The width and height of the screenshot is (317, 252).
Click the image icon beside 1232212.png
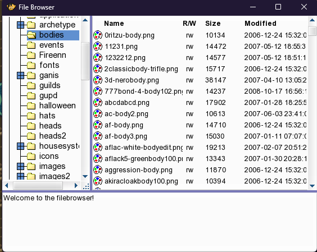click(98, 58)
